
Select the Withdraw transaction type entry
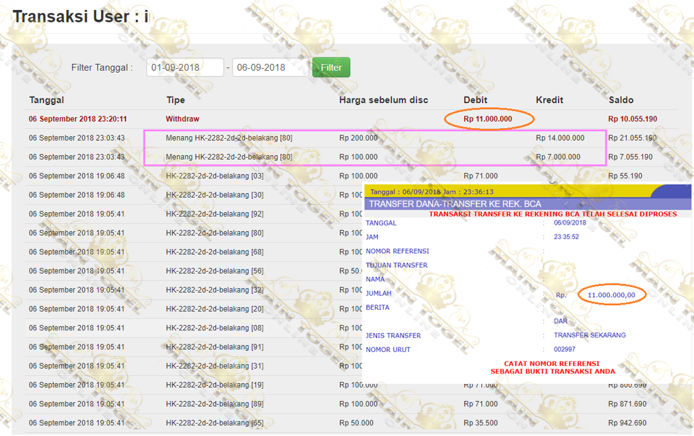click(182, 119)
